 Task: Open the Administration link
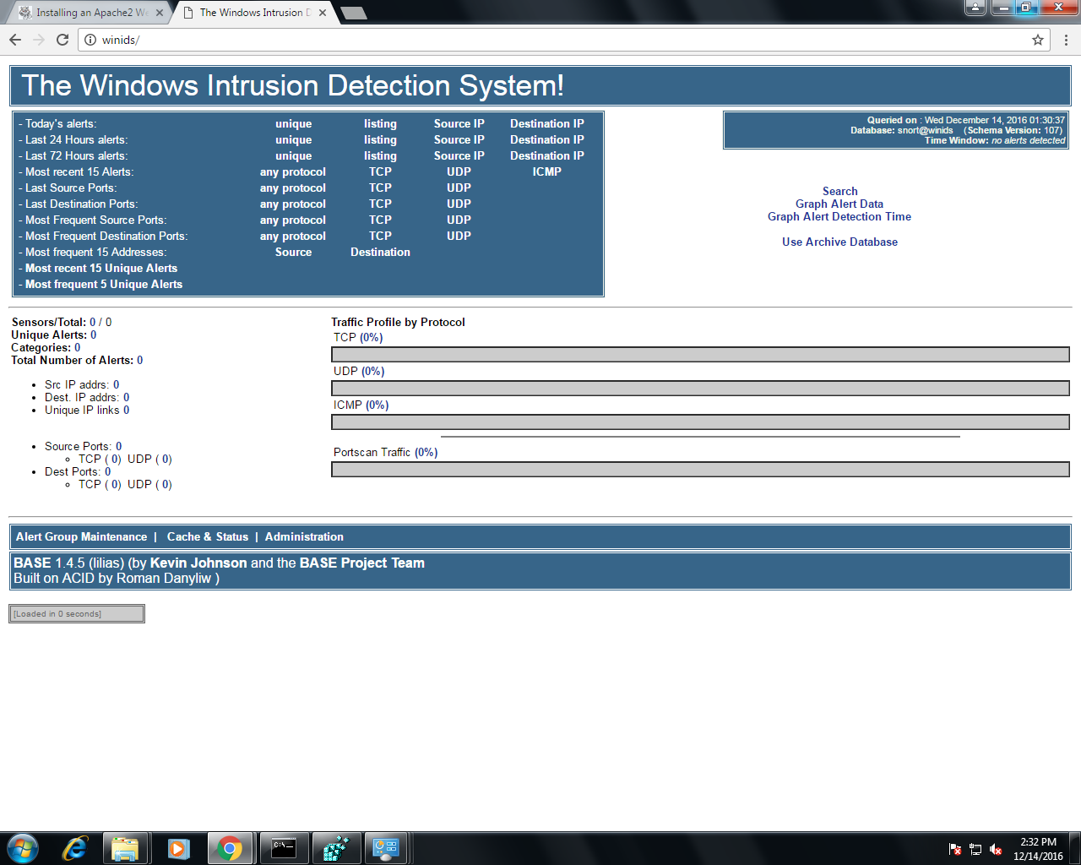pos(304,537)
